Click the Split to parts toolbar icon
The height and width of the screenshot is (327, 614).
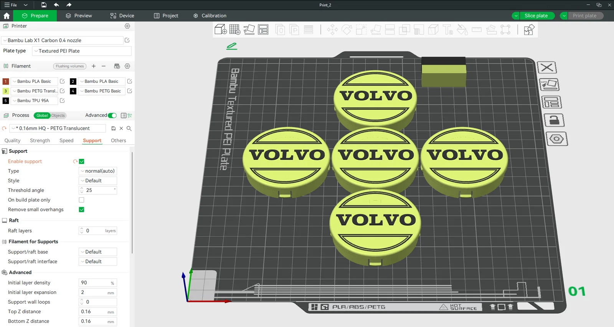point(294,30)
